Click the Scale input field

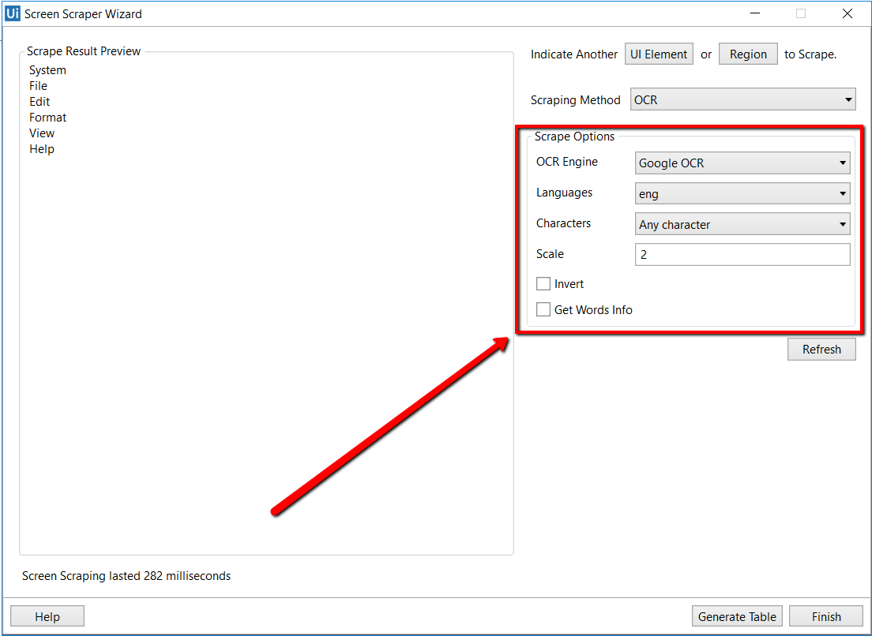click(741, 253)
